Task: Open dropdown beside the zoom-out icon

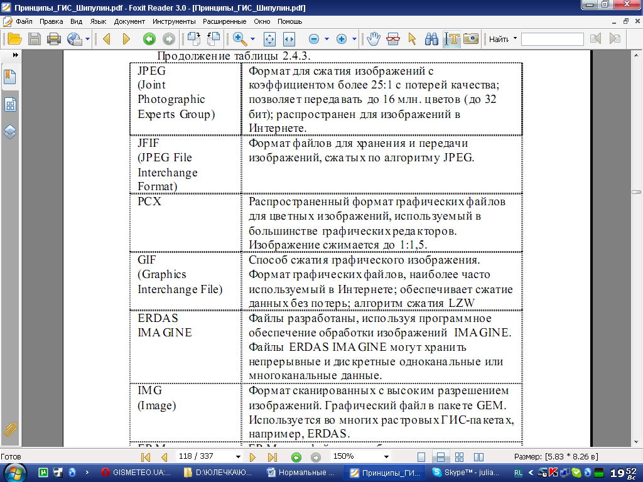Action: coord(327,39)
